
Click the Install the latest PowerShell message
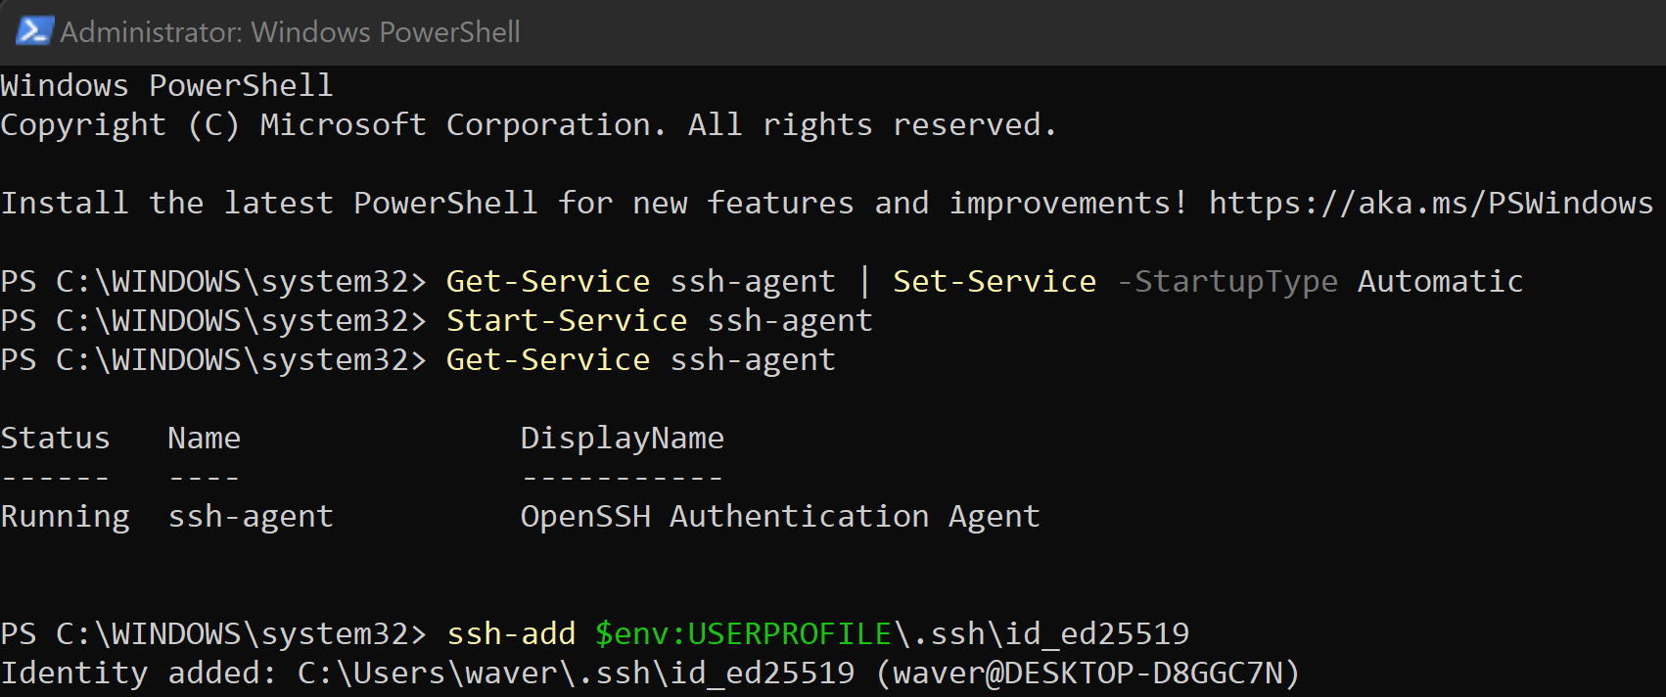[587, 203]
